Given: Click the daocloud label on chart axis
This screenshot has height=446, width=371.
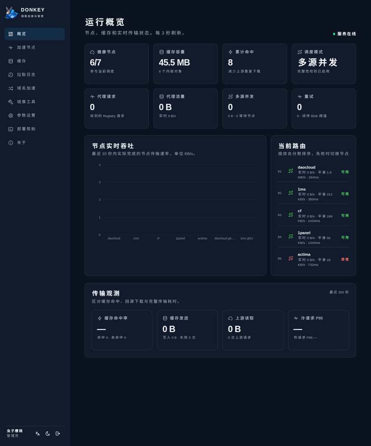Looking at the screenshot, I should pyautogui.click(x=114, y=238).
